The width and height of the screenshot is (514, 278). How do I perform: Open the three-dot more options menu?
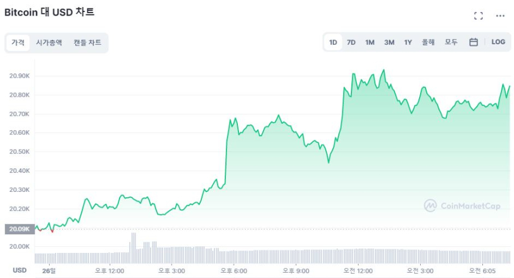(500, 16)
